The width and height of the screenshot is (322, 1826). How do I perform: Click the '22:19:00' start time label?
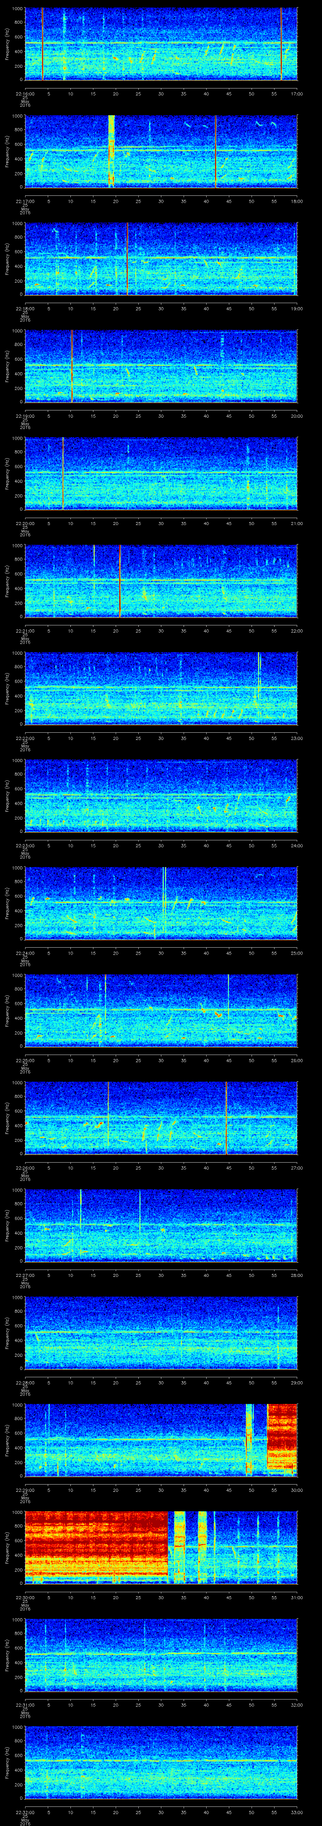coord(25,415)
